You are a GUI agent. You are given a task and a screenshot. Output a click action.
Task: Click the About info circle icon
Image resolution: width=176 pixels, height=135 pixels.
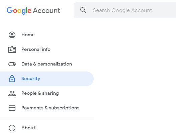(x=12, y=128)
